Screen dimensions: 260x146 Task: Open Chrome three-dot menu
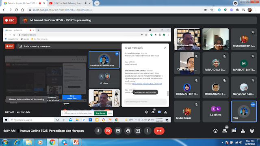(x=256, y=10)
